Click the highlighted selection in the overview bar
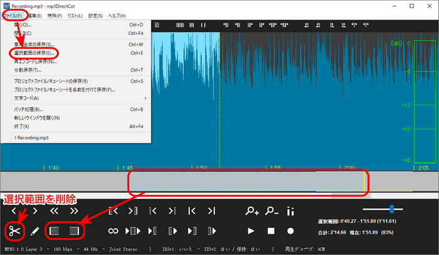The width and height of the screenshot is (439, 255). 247,182
